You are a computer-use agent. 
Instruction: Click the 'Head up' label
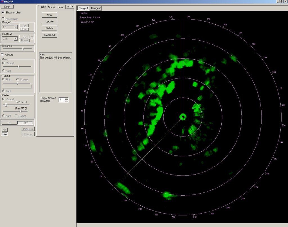coord(84,13)
